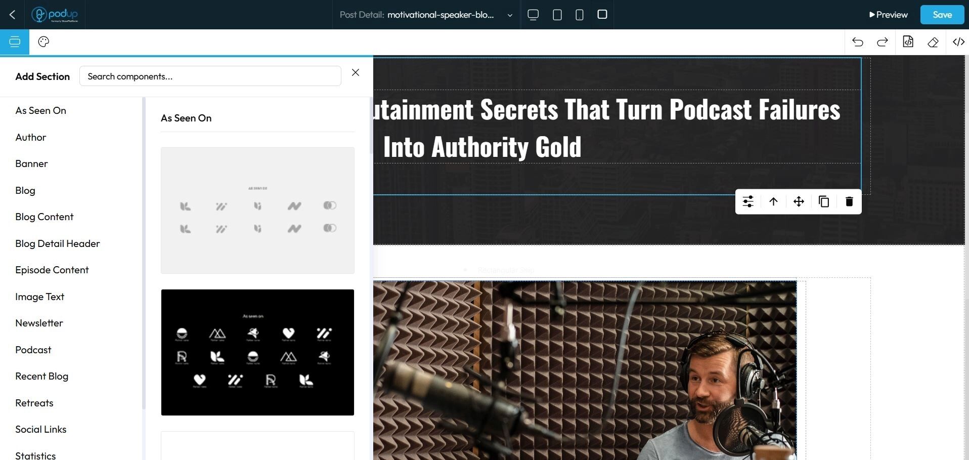Focus the Search components field
Screen dimensions: 969x460
210,76
